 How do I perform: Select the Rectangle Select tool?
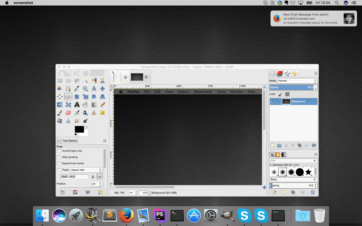pos(60,81)
